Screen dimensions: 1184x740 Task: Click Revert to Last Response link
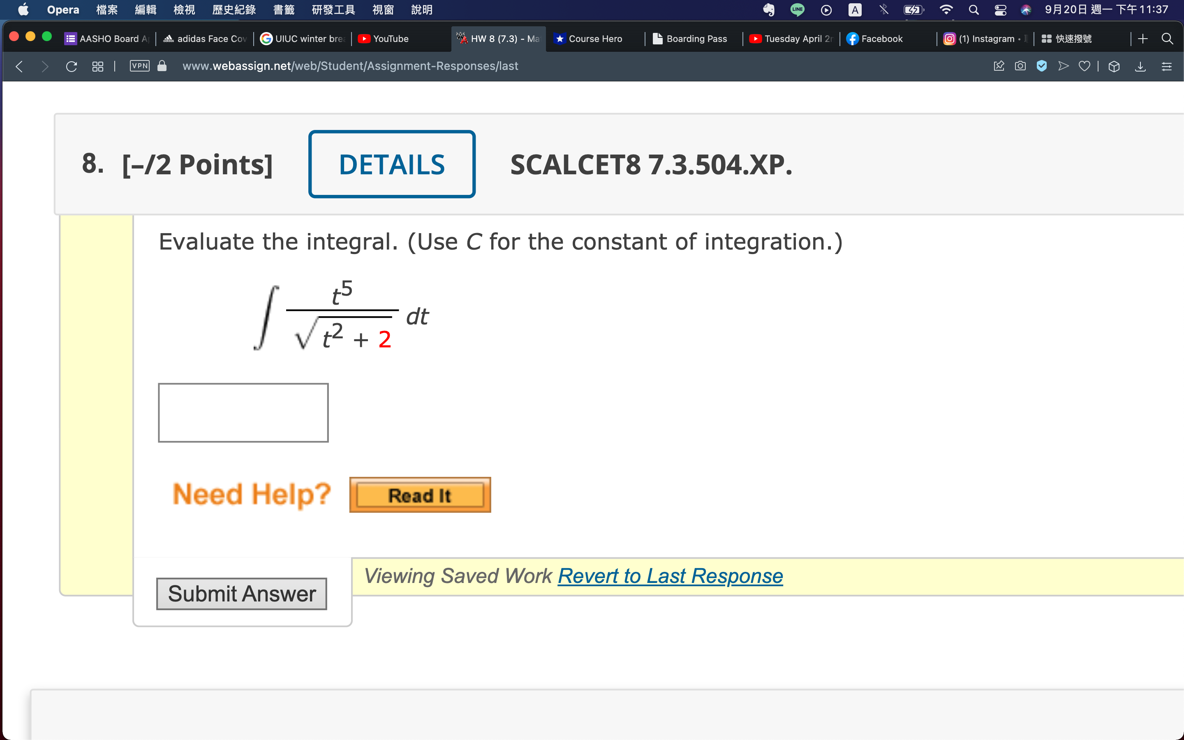(670, 576)
